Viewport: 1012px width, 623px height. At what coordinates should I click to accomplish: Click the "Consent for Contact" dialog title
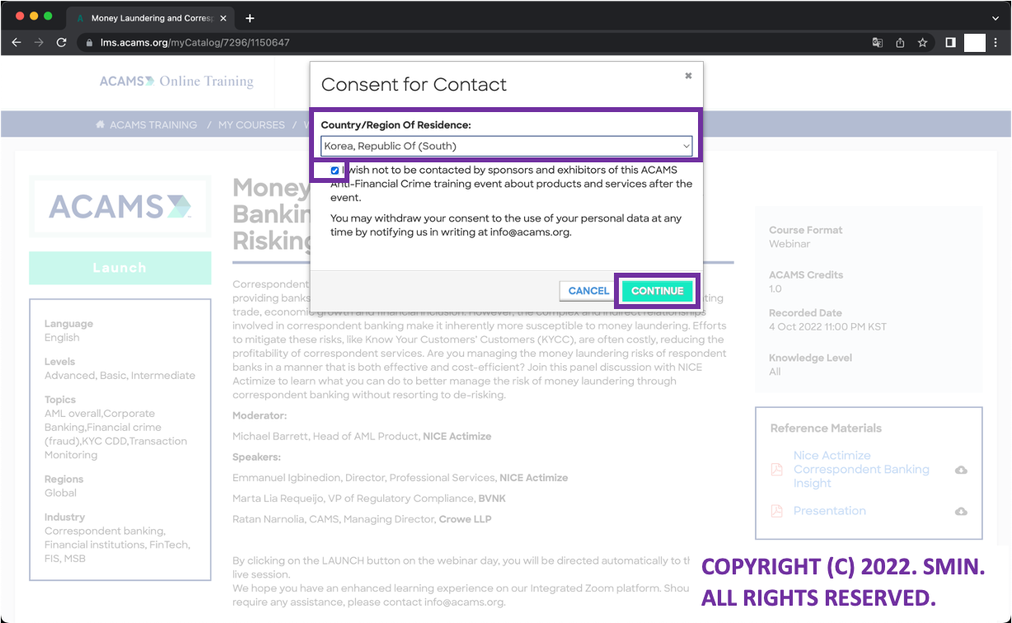tap(414, 84)
